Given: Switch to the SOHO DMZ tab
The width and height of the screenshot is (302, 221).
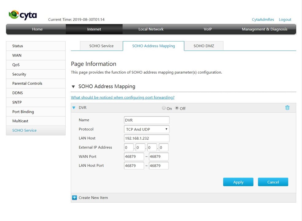Looking at the screenshot, I should coord(204,46).
